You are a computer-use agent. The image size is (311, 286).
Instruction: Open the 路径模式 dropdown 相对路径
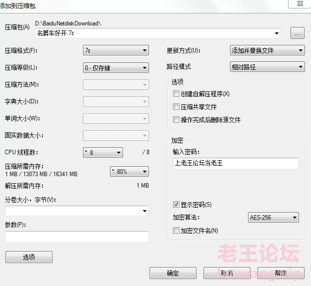click(267, 67)
